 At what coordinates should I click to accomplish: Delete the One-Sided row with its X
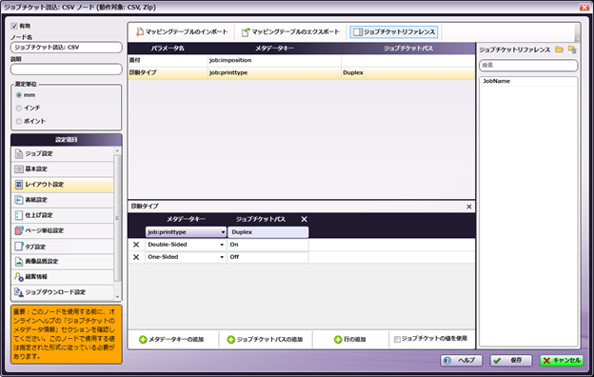point(136,257)
